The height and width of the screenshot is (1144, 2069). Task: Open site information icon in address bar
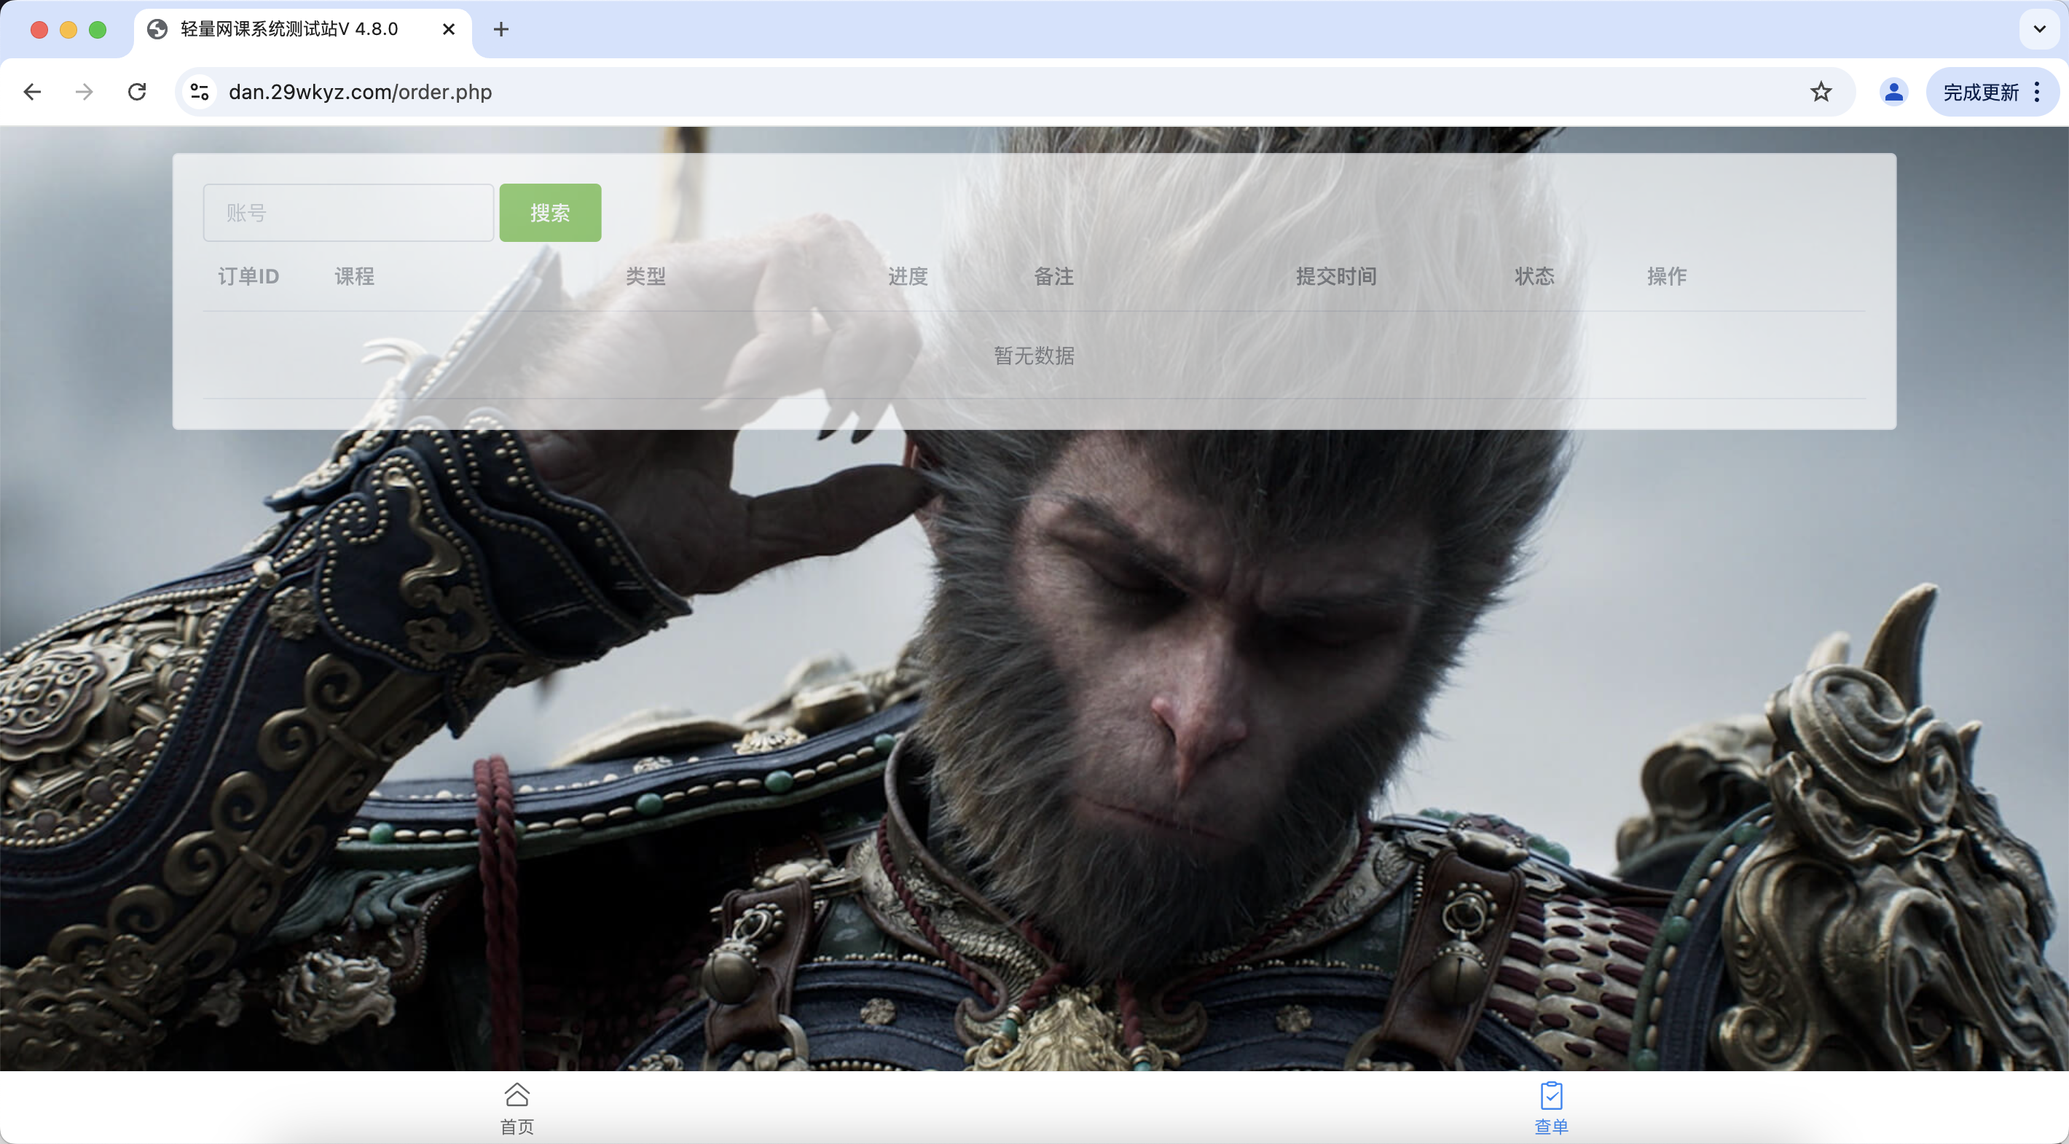click(x=200, y=93)
